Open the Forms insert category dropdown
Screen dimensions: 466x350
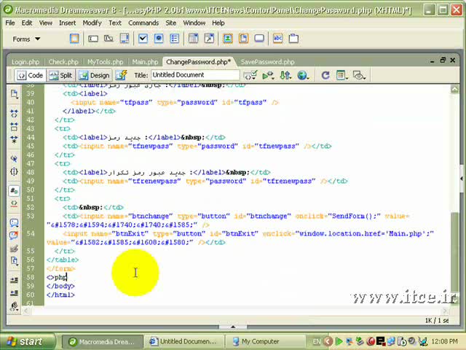(x=26, y=39)
